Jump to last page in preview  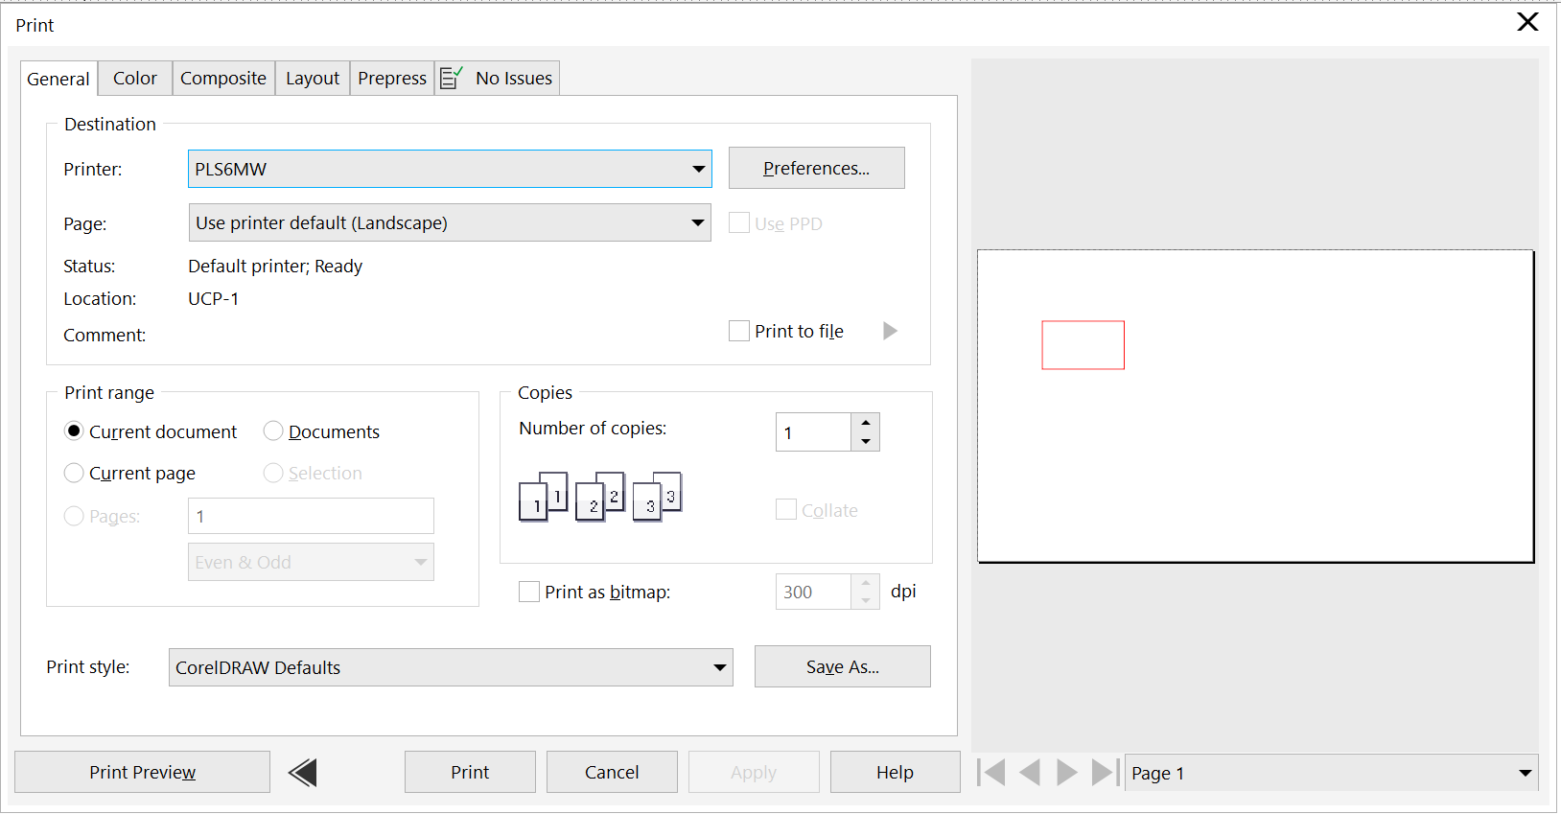pyautogui.click(x=1105, y=772)
